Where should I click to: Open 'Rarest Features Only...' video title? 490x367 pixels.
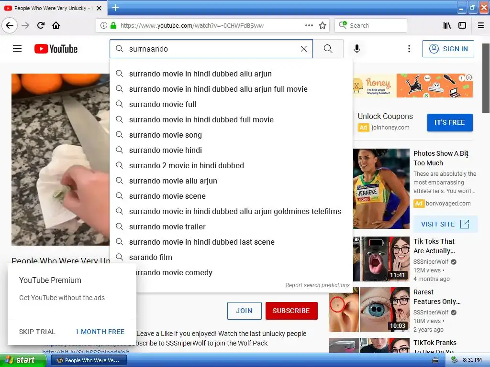pos(437,296)
